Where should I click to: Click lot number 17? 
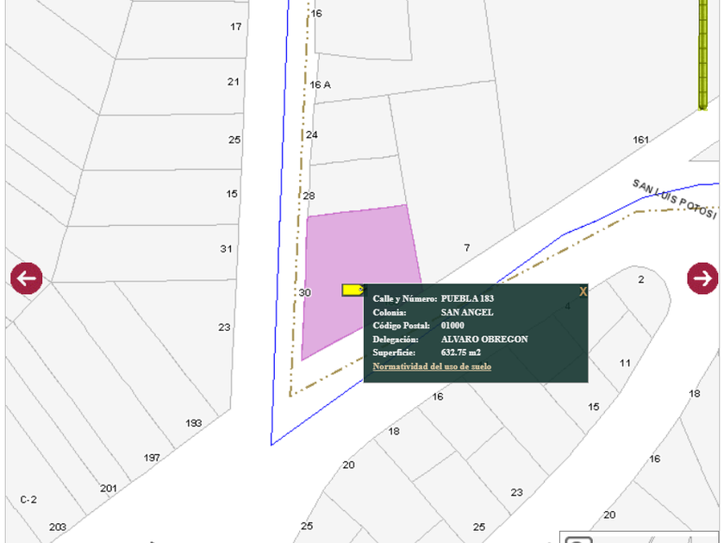(x=236, y=27)
